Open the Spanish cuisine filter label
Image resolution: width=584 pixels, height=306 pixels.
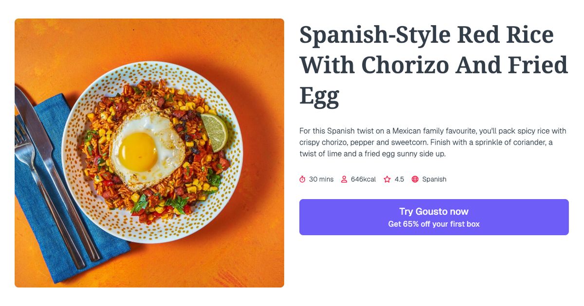[434, 179]
